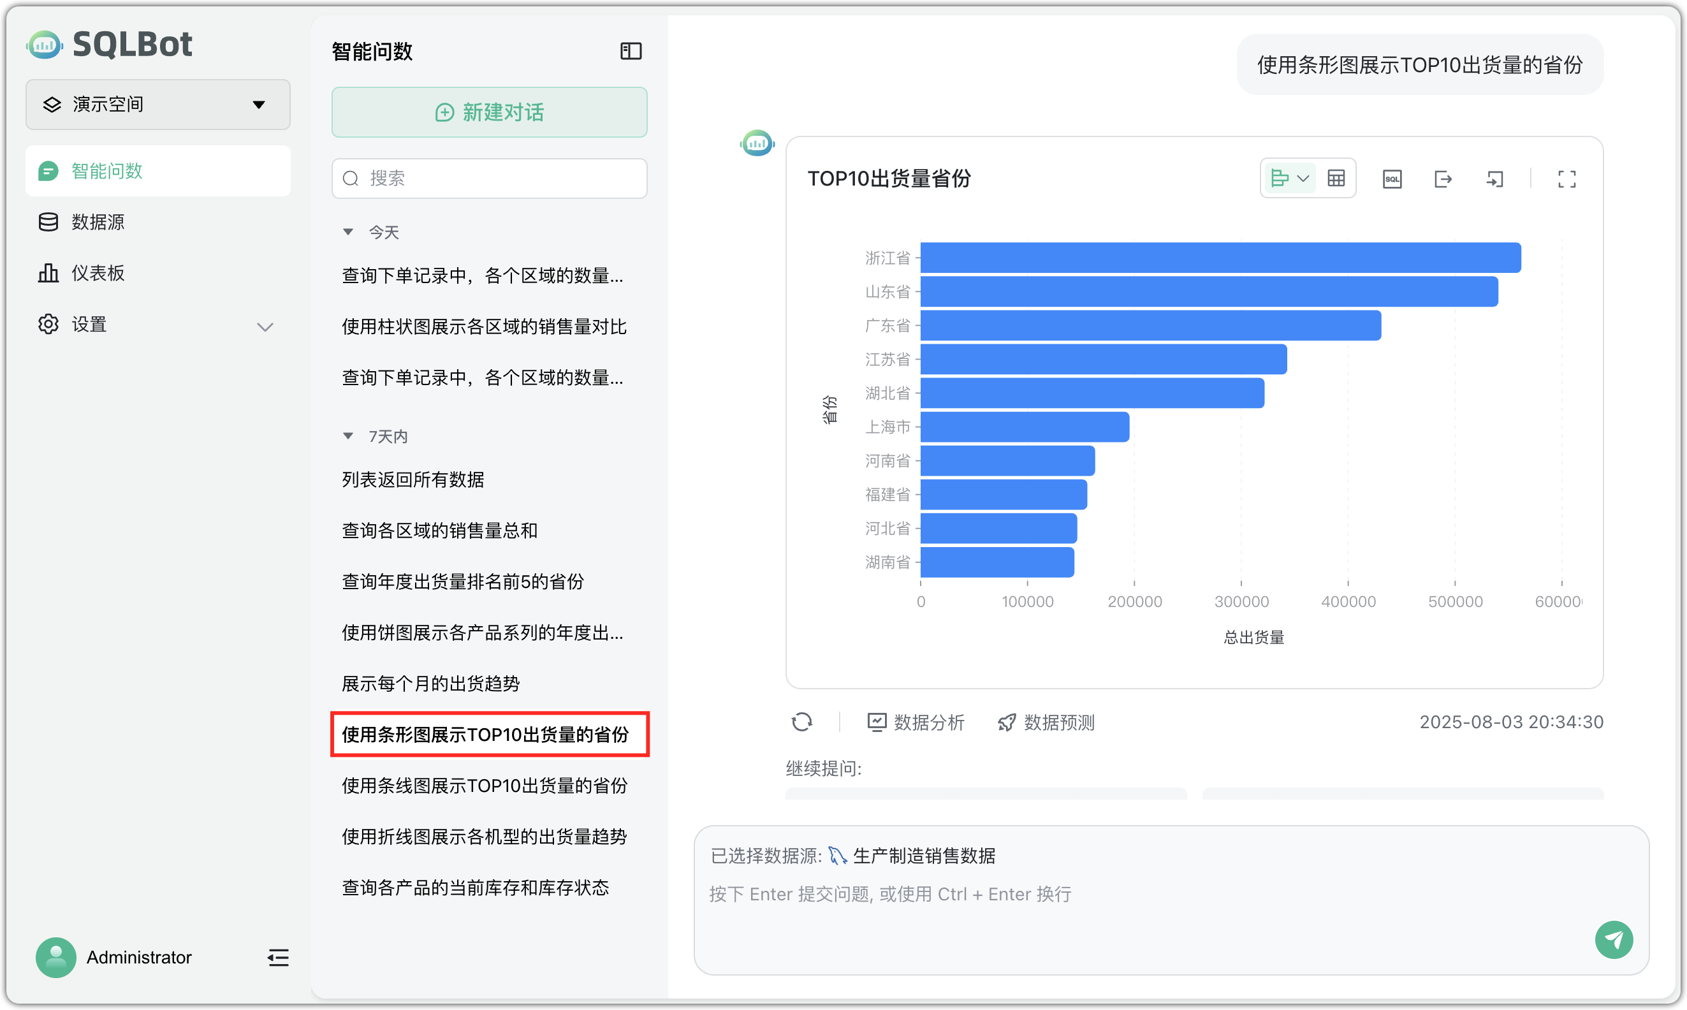Enter fullscreen for the TOP10 chart
This screenshot has height=1010, width=1687.
point(1566,179)
